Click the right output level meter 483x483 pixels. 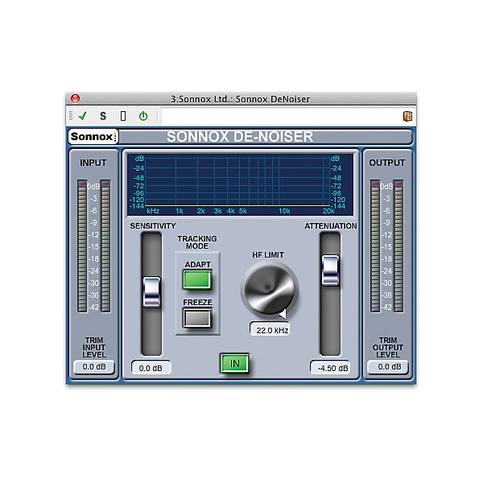398,246
